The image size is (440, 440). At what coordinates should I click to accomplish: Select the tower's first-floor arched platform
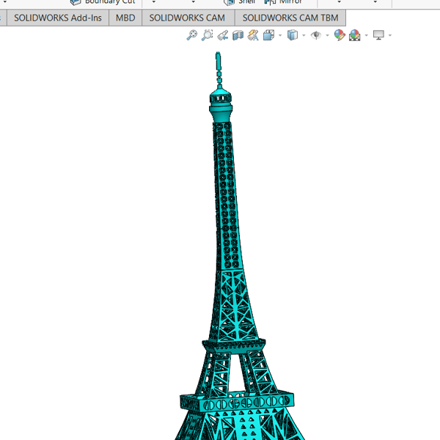point(237,401)
